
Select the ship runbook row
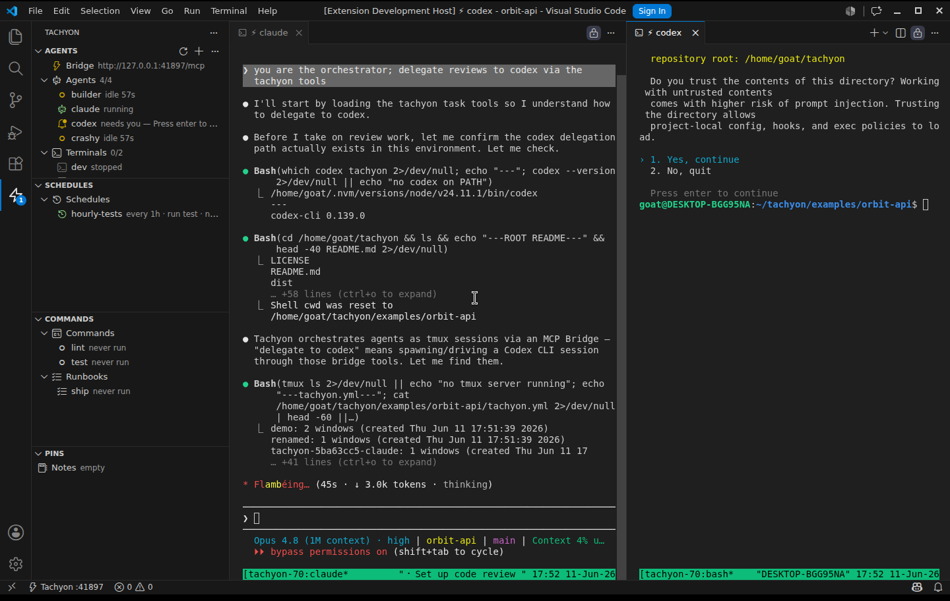tap(131, 391)
